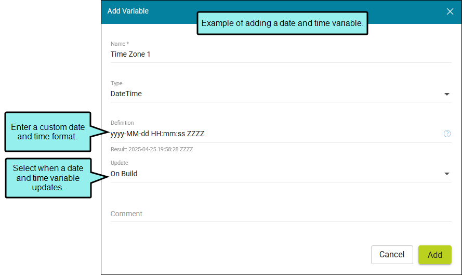Image resolution: width=462 pixels, height=275 pixels.
Task: Expand the Update dropdown arrow
Action: click(x=447, y=174)
